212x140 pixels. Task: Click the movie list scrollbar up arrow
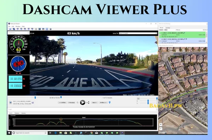(x=206, y=32)
